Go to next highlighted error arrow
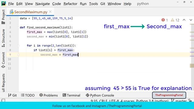This screenshot has height=109, width=194. point(191,20)
